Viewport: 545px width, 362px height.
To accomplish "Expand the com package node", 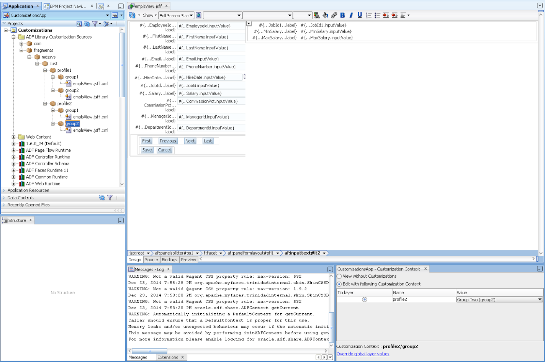I will point(21,44).
